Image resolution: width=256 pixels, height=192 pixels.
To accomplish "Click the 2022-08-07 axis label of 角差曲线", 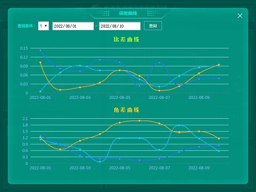I will 159,168.
